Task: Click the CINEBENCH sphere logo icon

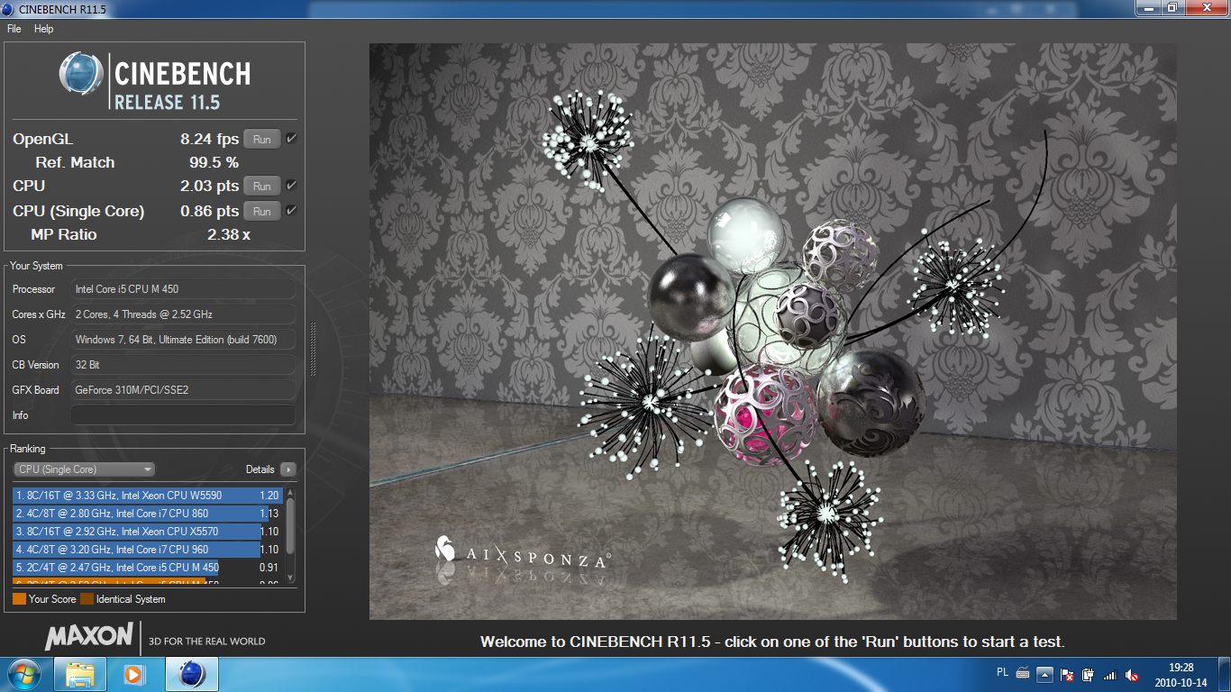Action: 81,74
